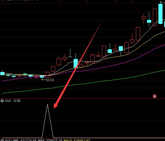This screenshot has width=165, height=141.
Task: Click the AAA : 0.00 indicator label
Action: click(13, 101)
